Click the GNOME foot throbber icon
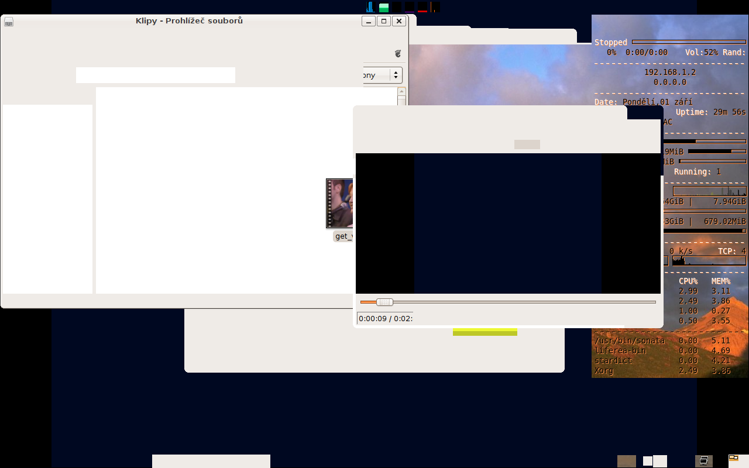749x468 pixels. [x=398, y=53]
